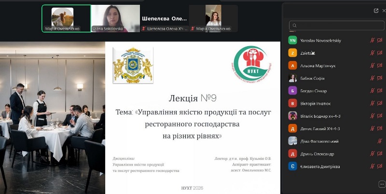Click Бабюк Софія camera-off icon
The height and width of the screenshot is (194, 386).
(380, 78)
